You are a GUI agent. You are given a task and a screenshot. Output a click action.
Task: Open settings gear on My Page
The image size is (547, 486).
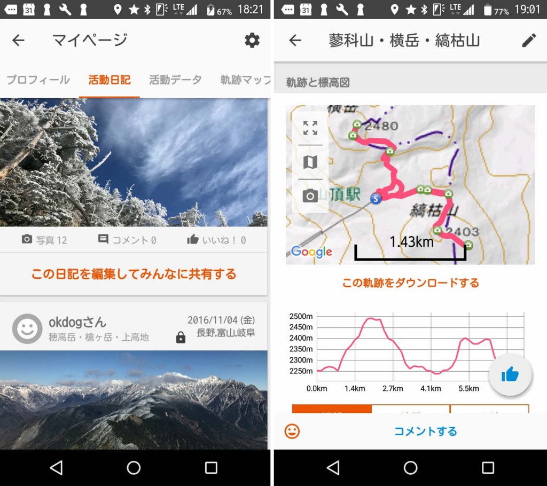pos(252,41)
